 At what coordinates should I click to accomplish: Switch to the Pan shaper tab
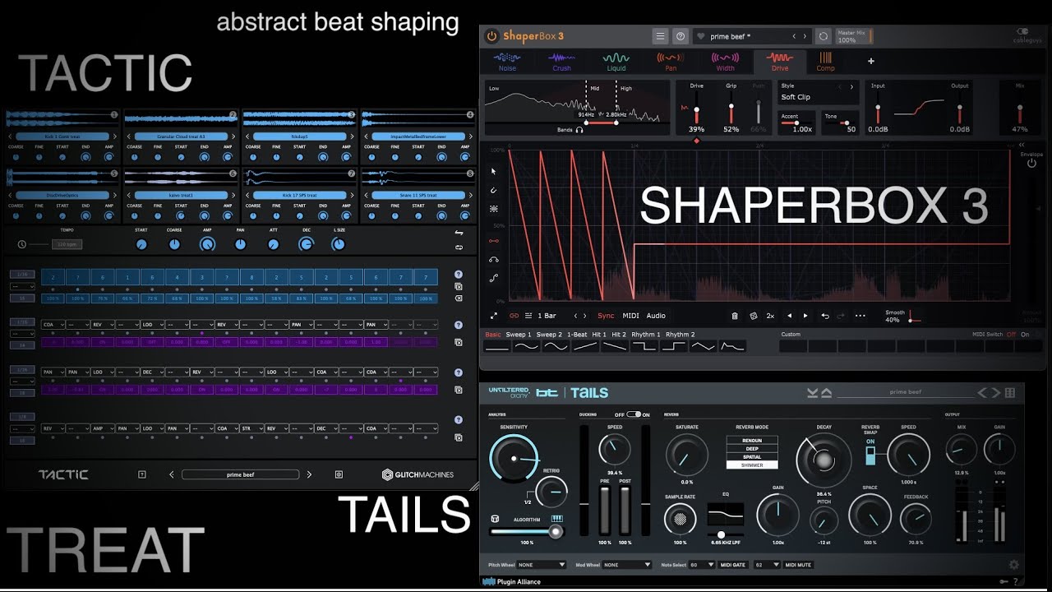point(671,62)
